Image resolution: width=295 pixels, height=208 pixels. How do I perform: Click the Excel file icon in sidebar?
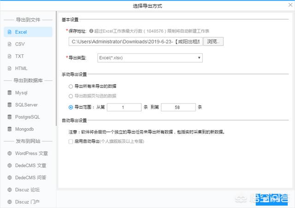point(9,32)
